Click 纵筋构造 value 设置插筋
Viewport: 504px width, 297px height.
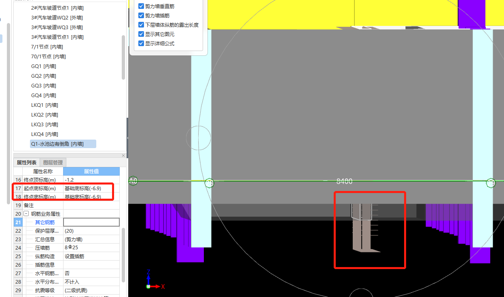click(91, 256)
